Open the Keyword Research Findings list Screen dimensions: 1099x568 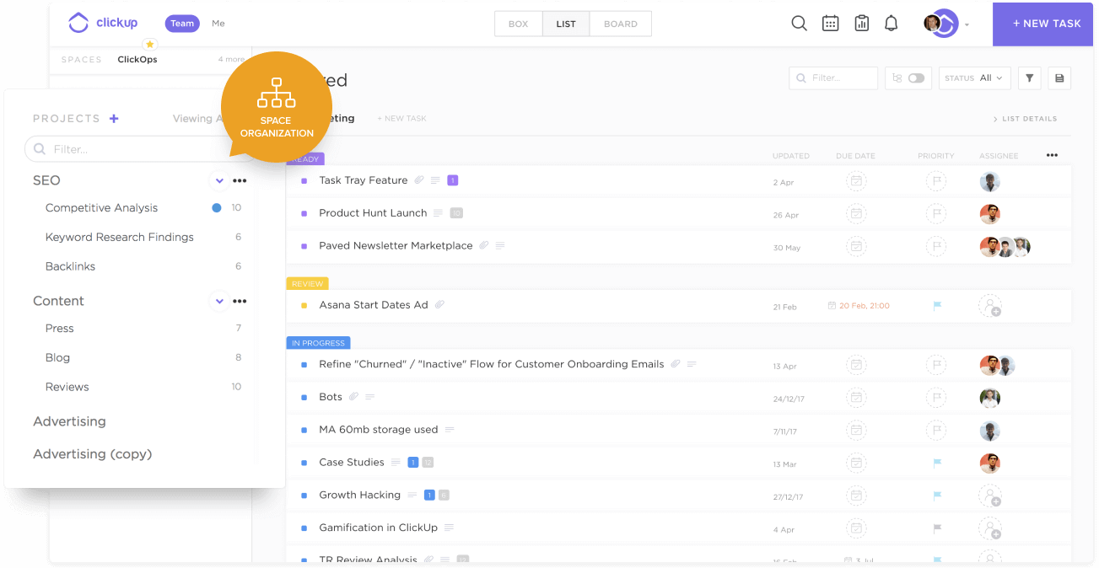(x=119, y=238)
